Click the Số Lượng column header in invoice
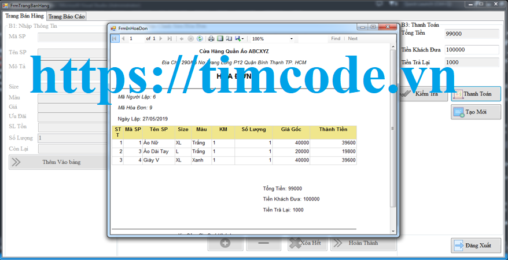The width and height of the screenshot is (508, 260). [x=253, y=132]
